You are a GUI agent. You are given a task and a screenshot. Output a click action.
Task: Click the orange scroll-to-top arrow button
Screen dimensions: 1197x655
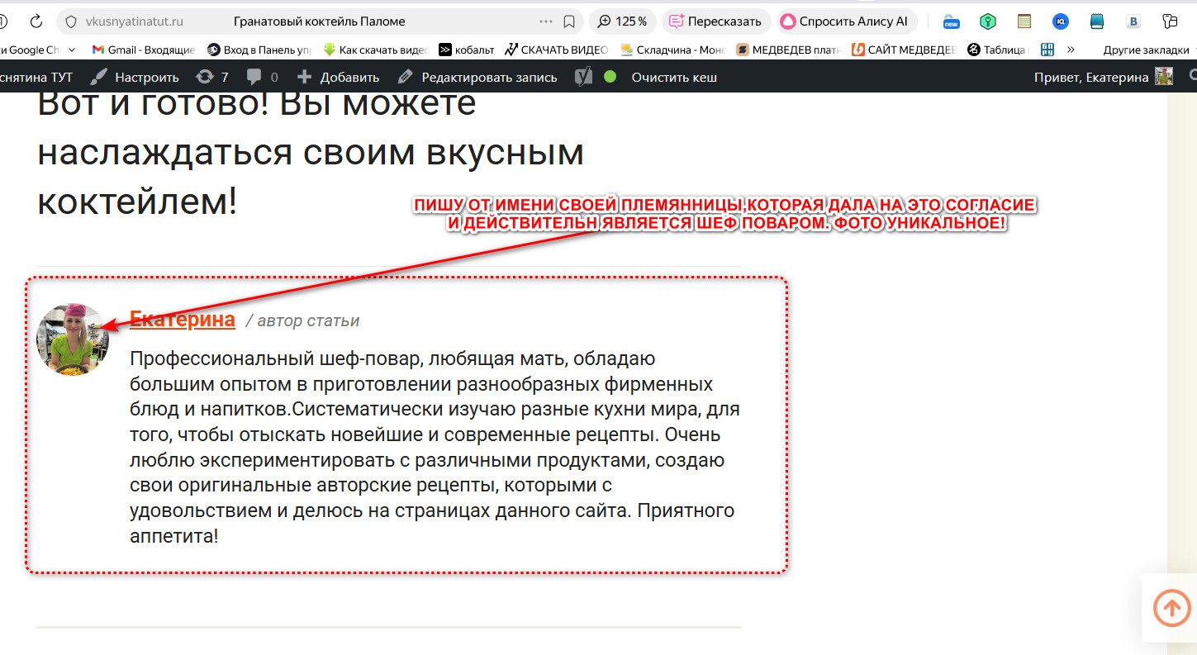click(x=1171, y=609)
